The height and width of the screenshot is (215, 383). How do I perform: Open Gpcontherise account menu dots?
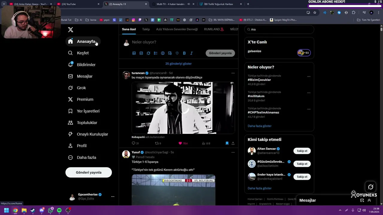113,196
